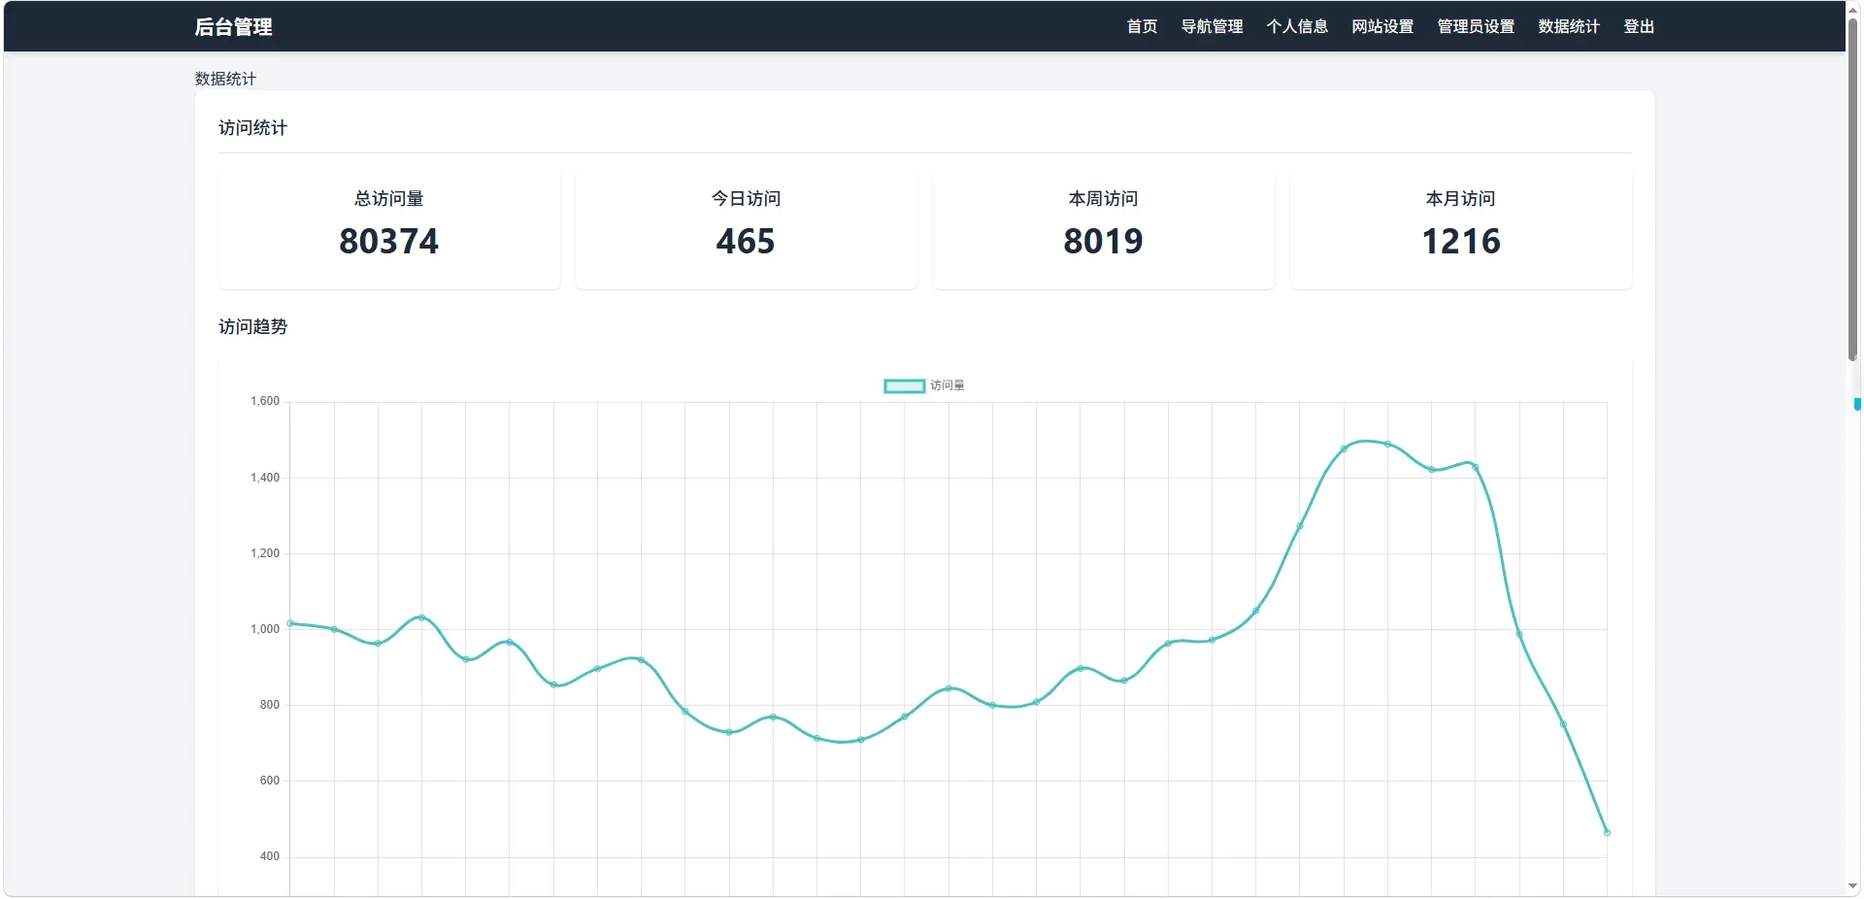Click the 访问统计 section heading
The width and height of the screenshot is (1864, 899).
pyautogui.click(x=252, y=127)
